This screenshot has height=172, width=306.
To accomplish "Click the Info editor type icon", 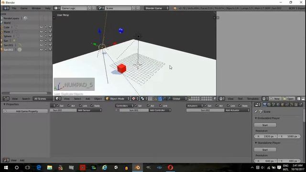I will tap(6, 8).
